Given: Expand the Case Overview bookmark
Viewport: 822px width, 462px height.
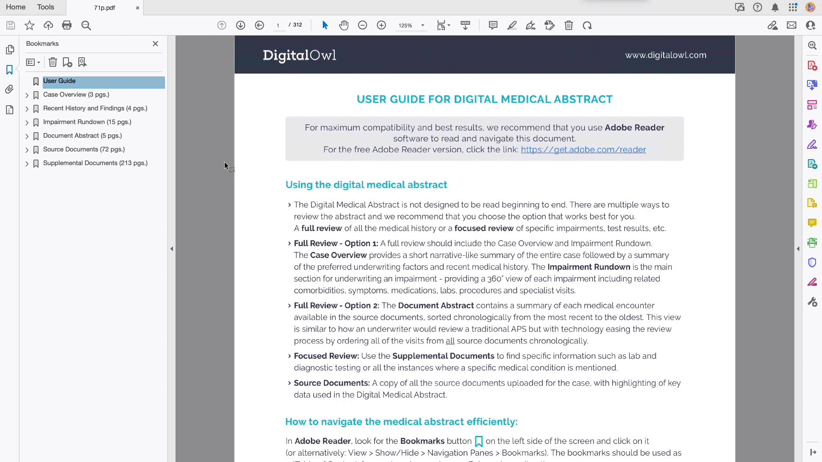Looking at the screenshot, I should [27, 95].
